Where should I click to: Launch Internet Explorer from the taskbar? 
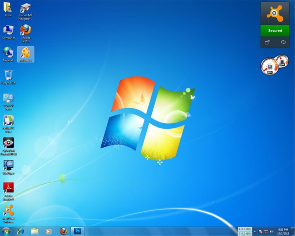pos(20,231)
